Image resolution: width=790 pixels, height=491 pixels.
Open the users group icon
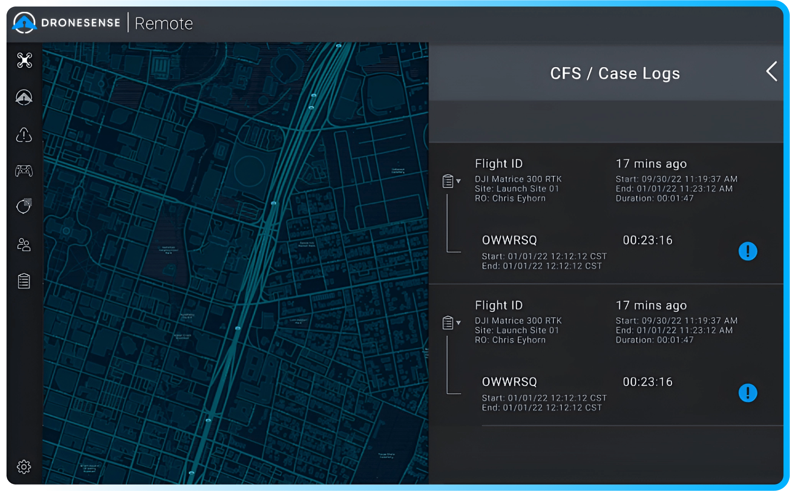(24, 245)
